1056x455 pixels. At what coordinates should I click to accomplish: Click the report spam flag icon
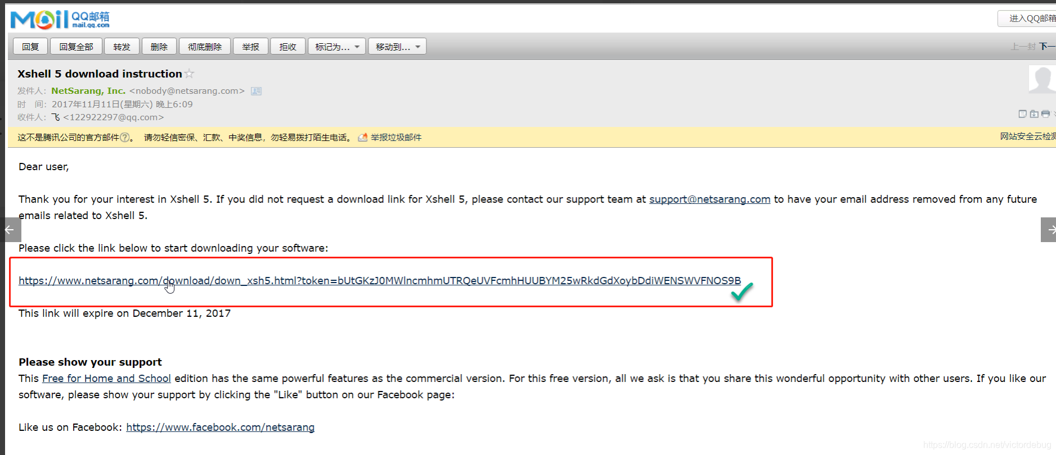pyautogui.click(x=363, y=138)
